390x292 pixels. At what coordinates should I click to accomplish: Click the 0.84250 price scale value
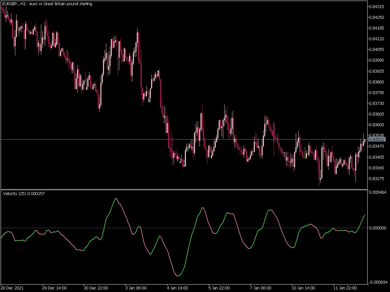pos(377,17)
